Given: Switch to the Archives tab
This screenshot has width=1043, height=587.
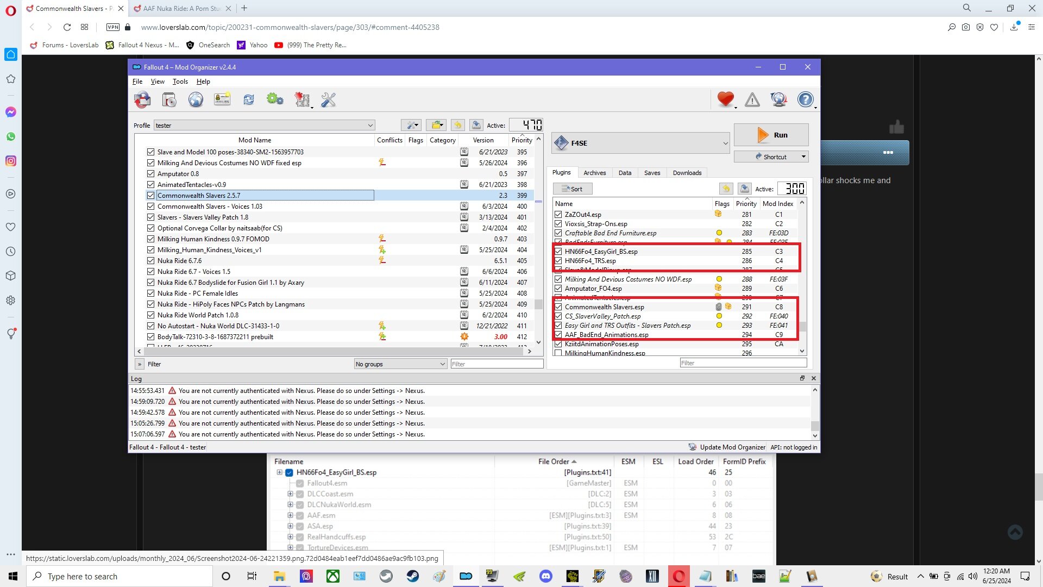Looking at the screenshot, I should pos(595,173).
